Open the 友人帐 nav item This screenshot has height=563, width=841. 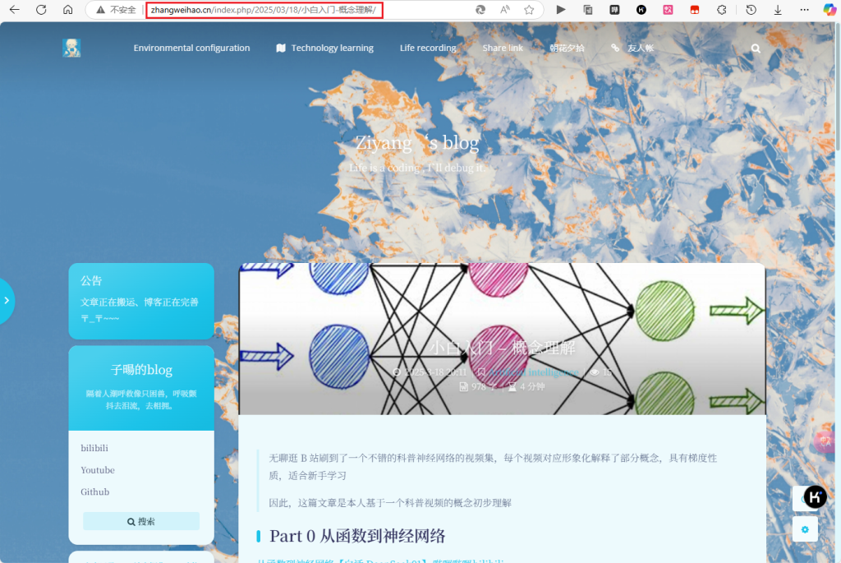point(633,48)
